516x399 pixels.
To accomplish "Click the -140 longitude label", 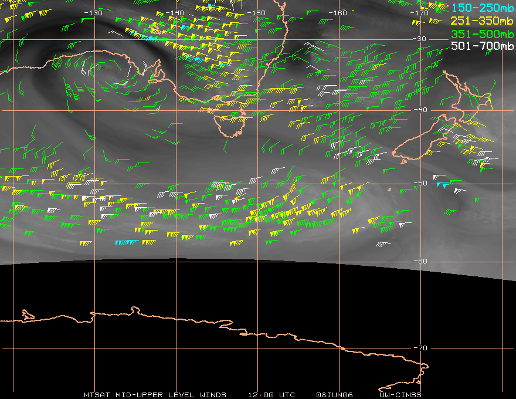I will pos(174,13).
